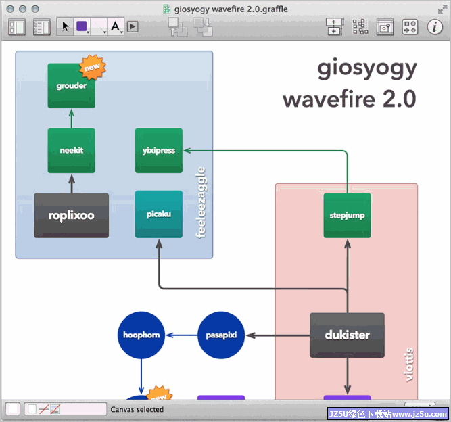Screen dimensions: 451x422
Task: Open the stencils library icon
Action: [410, 26]
